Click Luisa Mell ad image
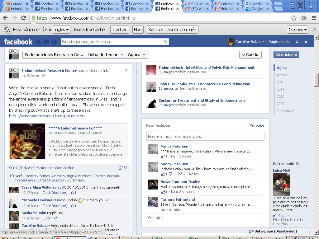The height and width of the screenshot is (239, 319). tap(281, 184)
